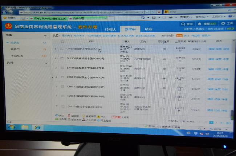Click the orange highlighted 案件过滤 filter button
Viewport: 236px width, 156px height.
tap(179, 35)
